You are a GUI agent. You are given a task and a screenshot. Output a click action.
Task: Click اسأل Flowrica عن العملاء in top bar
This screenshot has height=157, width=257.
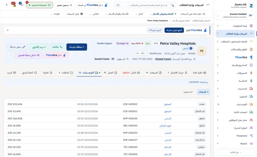pos(93,5)
